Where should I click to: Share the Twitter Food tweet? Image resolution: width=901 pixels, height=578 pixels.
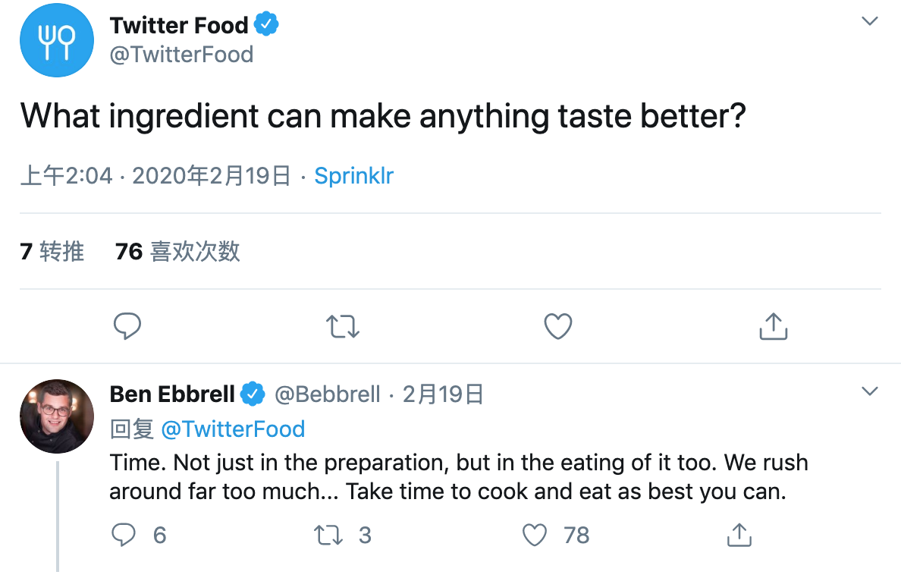774,325
